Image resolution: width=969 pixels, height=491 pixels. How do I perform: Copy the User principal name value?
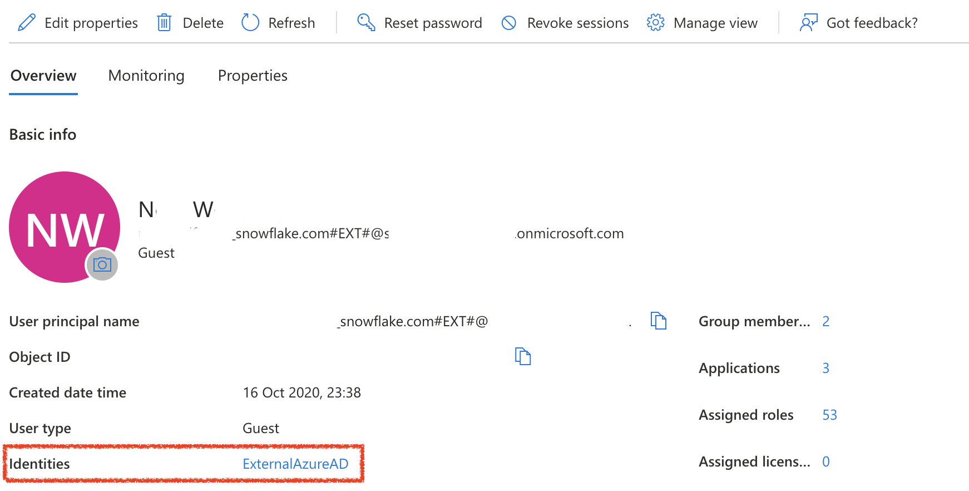point(659,321)
